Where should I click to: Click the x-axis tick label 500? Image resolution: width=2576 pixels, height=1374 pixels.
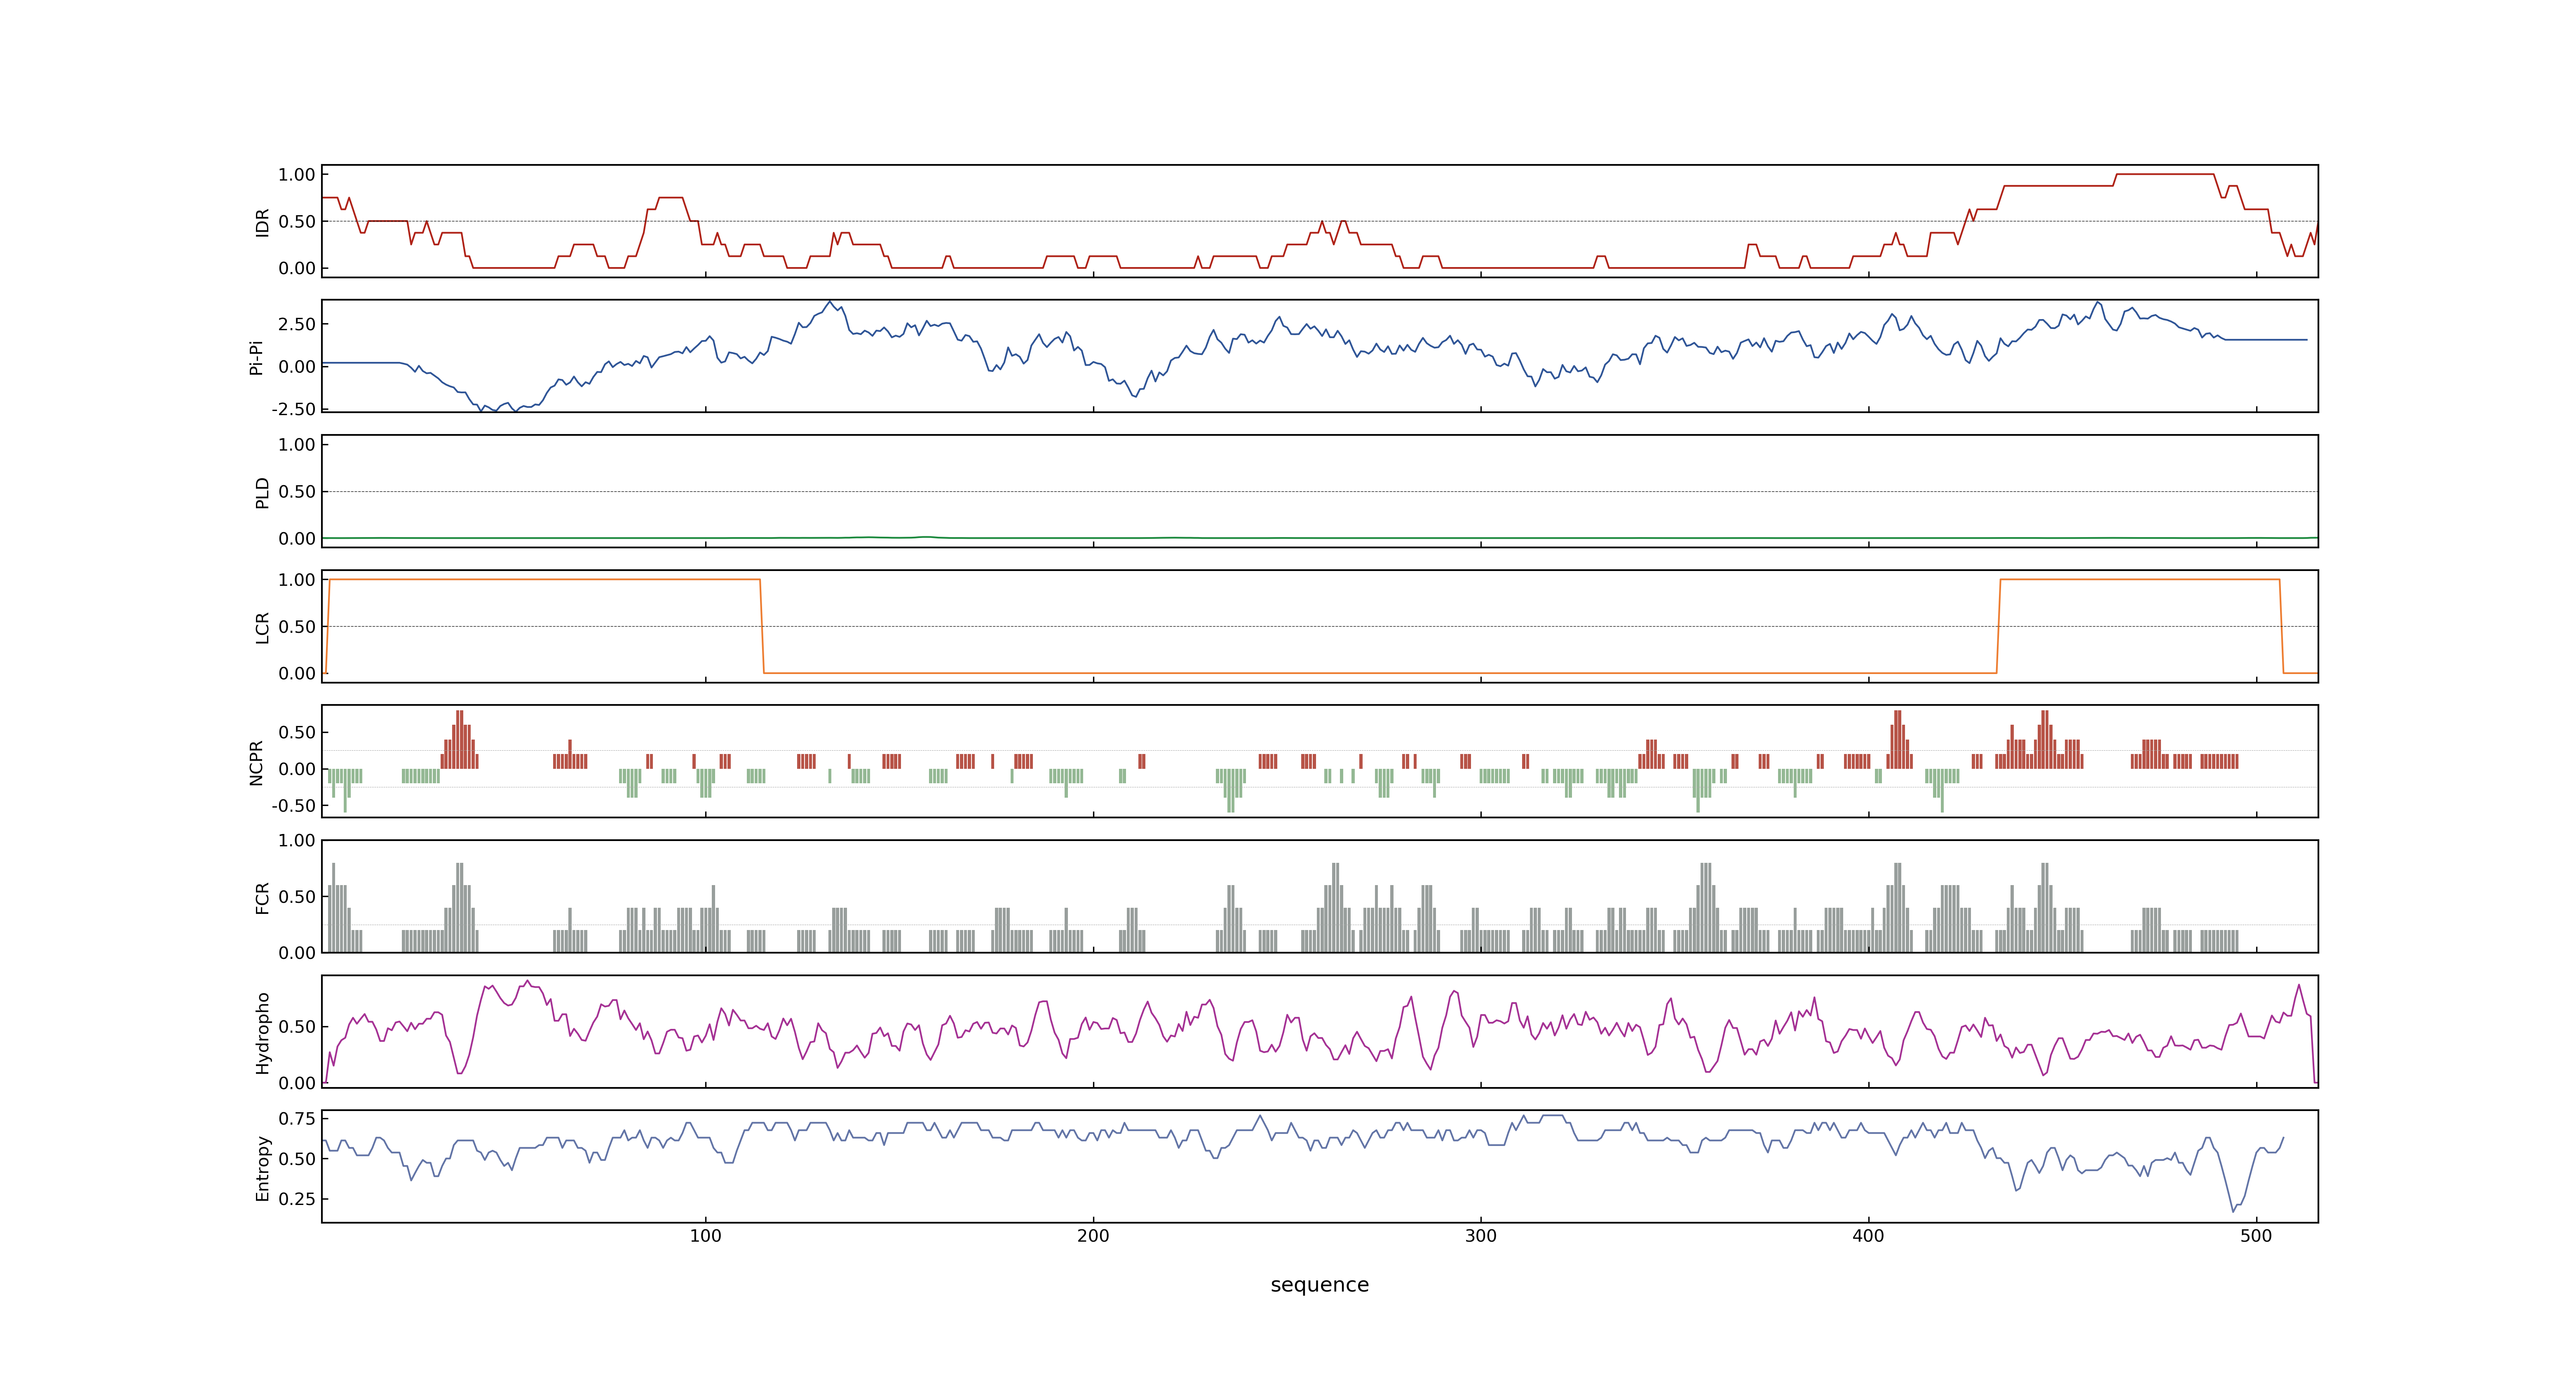(x=2256, y=1236)
